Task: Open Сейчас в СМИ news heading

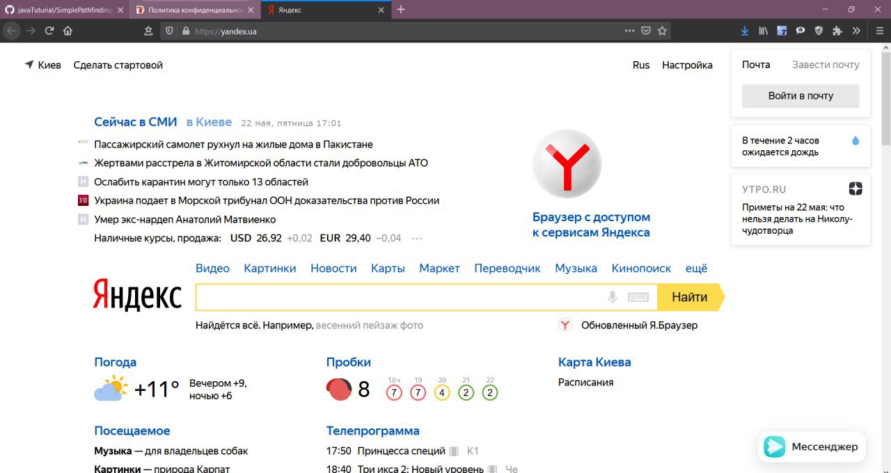Action: click(136, 122)
